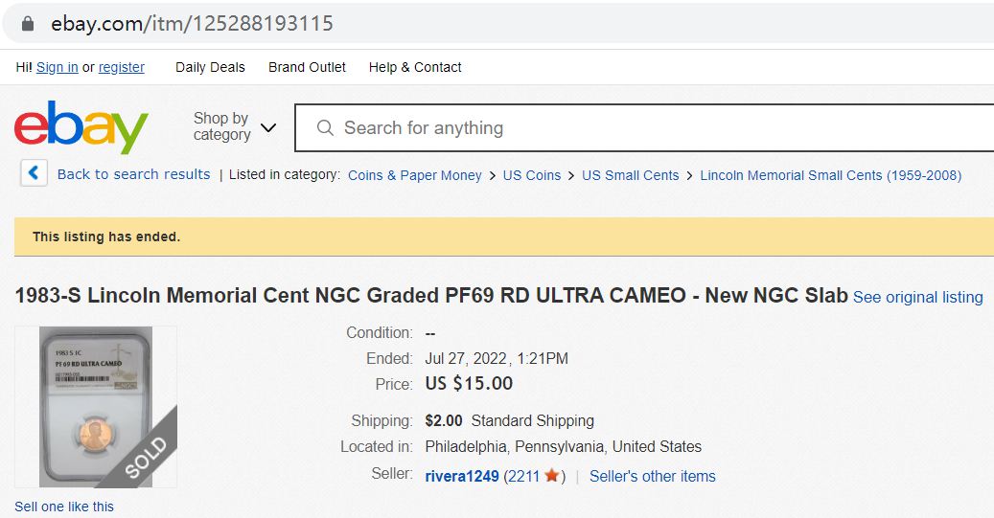
Task: Open Brand Outlet
Action: tap(307, 67)
